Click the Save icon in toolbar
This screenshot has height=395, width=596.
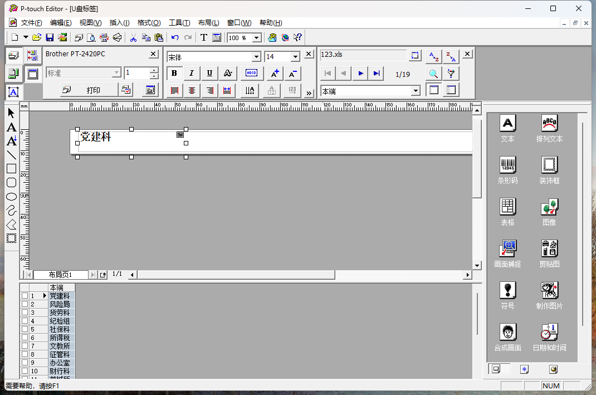[50, 37]
